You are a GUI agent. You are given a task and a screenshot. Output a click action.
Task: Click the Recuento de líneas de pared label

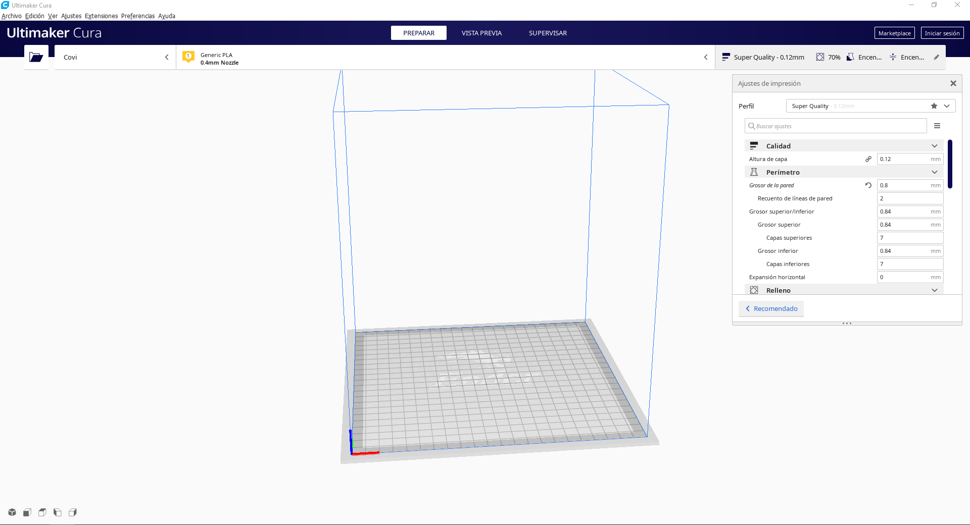coord(795,198)
